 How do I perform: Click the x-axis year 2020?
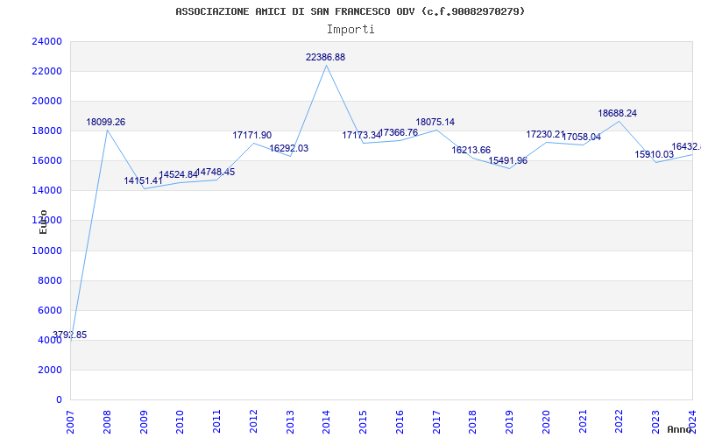[546, 422]
